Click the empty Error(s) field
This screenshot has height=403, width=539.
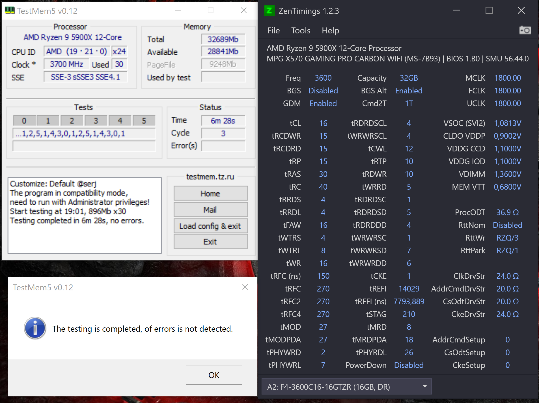[x=223, y=146]
